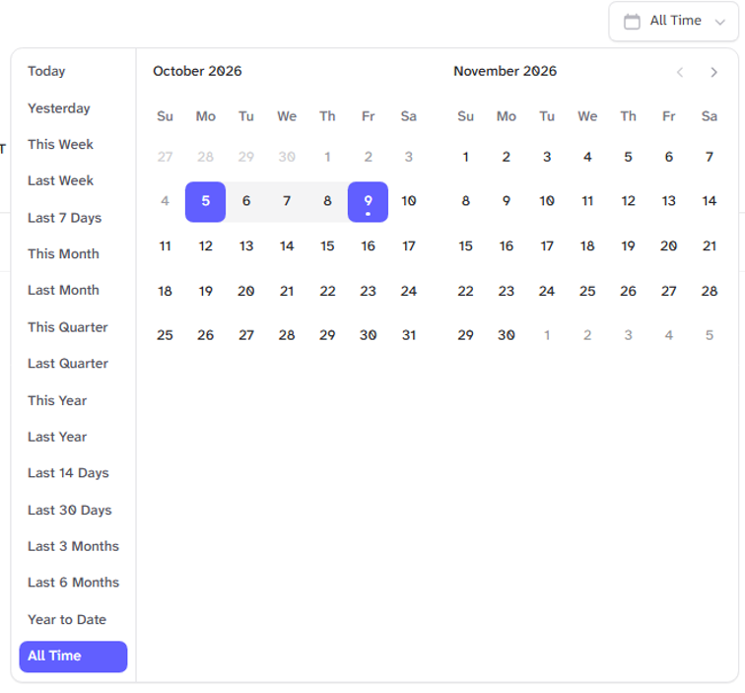This screenshot has width=745, height=693.
Task: Choose Last 6 Months preset
Action: pos(74,583)
